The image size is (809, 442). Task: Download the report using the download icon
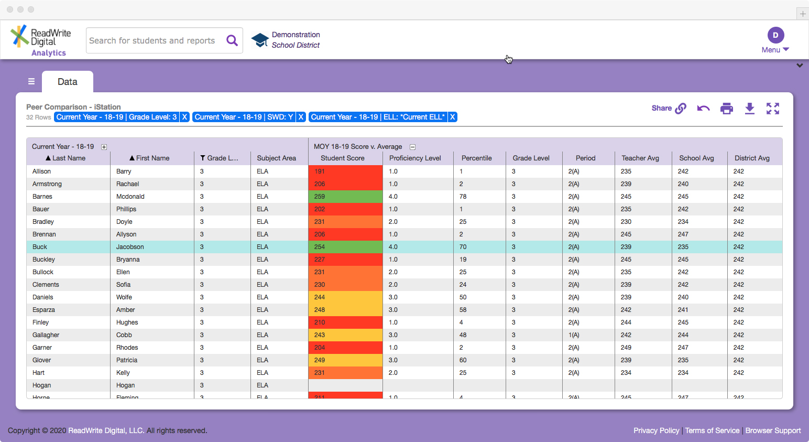[750, 108]
